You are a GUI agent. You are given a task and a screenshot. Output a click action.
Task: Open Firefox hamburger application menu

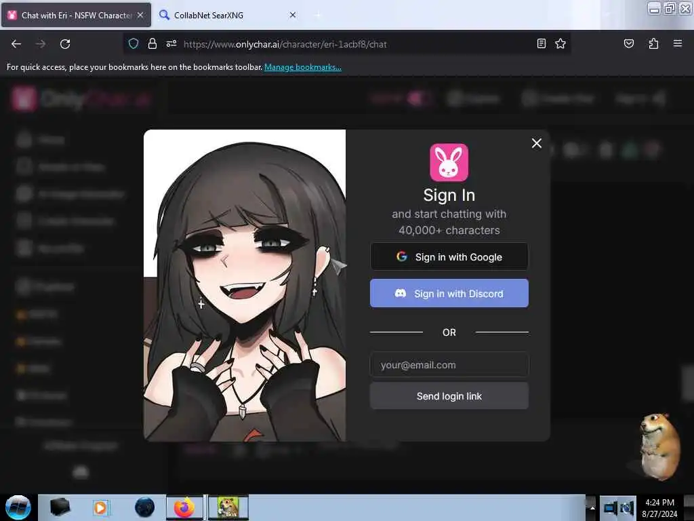[678, 44]
